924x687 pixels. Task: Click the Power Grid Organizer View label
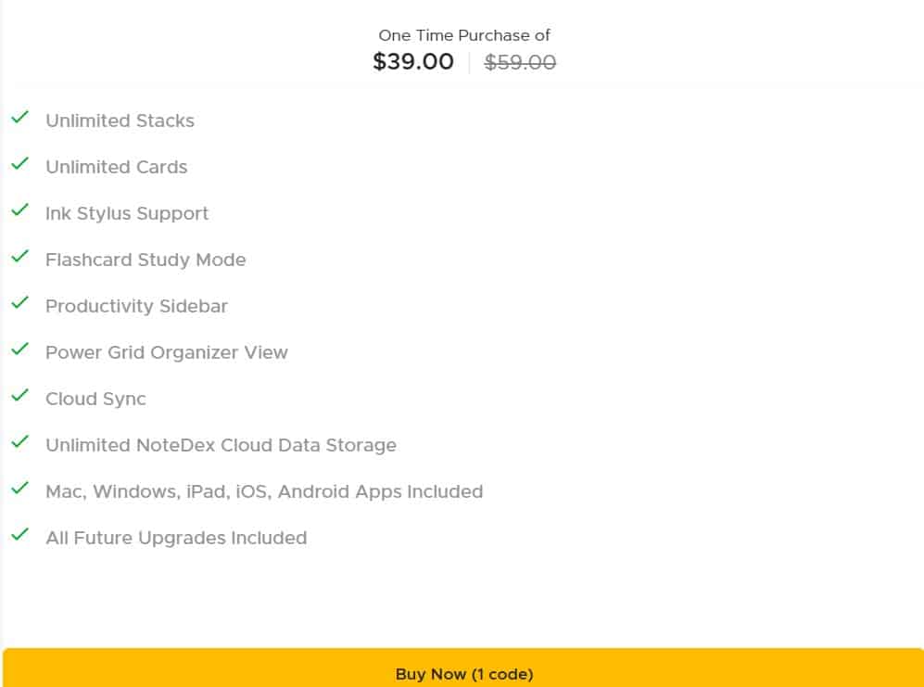tap(167, 352)
